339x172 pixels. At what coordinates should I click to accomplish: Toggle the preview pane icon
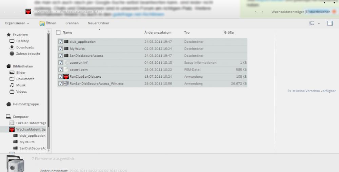coord(330,23)
